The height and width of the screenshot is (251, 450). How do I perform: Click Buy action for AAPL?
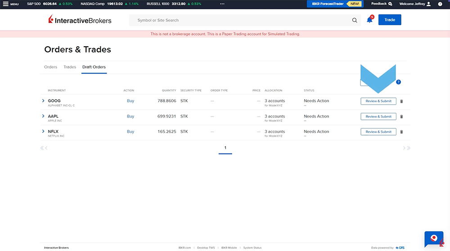[130, 116]
